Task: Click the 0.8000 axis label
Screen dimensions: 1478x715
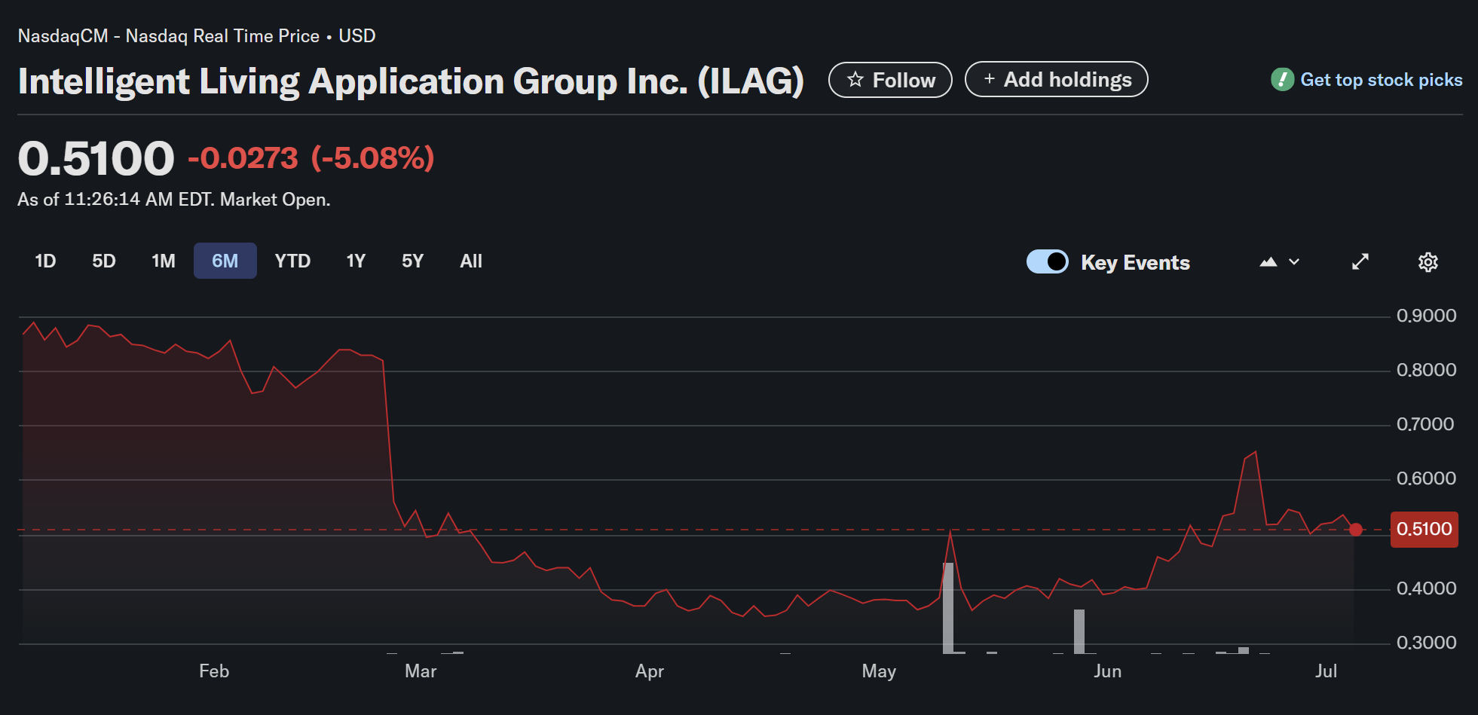Action: pos(1426,370)
